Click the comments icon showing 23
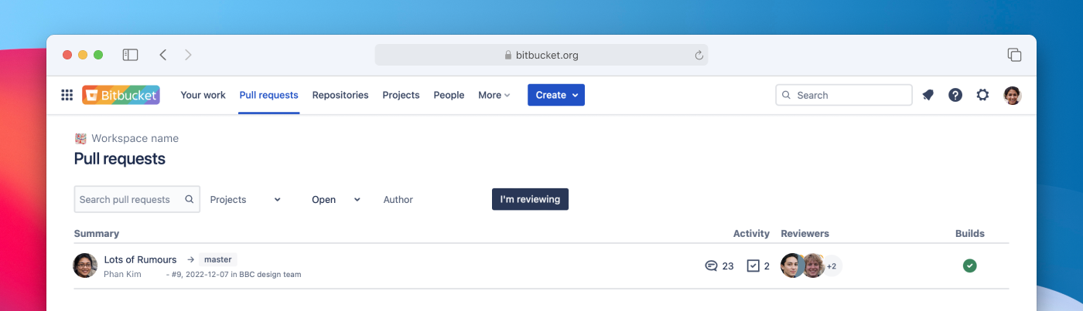The width and height of the screenshot is (1083, 311). tap(711, 265)
